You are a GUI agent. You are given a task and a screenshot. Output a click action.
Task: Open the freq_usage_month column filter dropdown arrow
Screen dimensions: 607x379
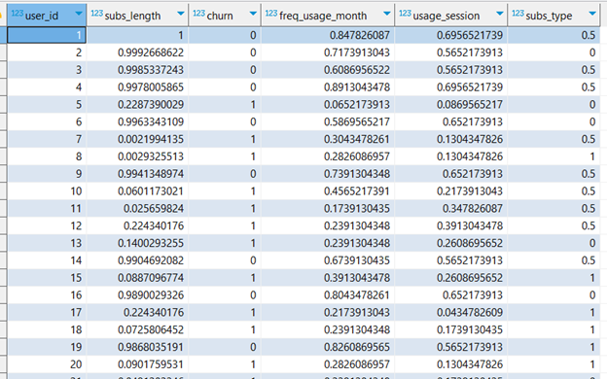coord(386,14)
